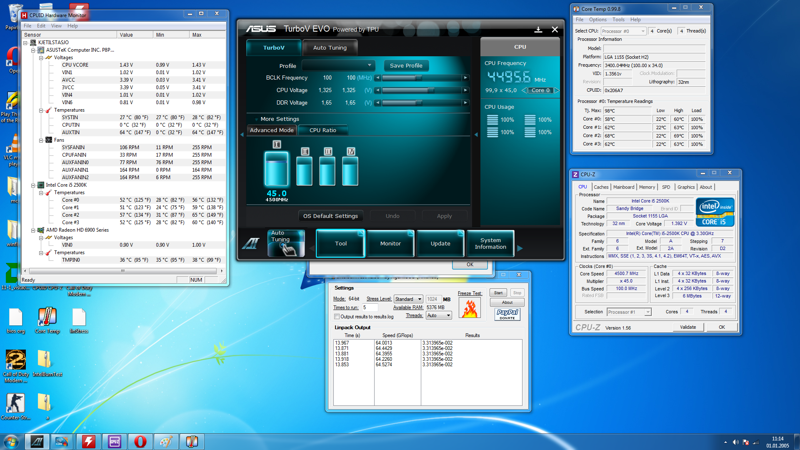Screen dimensions: 800x450
Task: Select core IV ratio bar in TurboV
Action: (x=350, y=171)
